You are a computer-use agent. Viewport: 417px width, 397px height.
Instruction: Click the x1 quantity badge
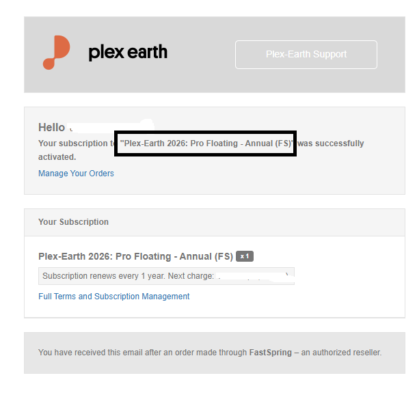click(x=245, y=256)
